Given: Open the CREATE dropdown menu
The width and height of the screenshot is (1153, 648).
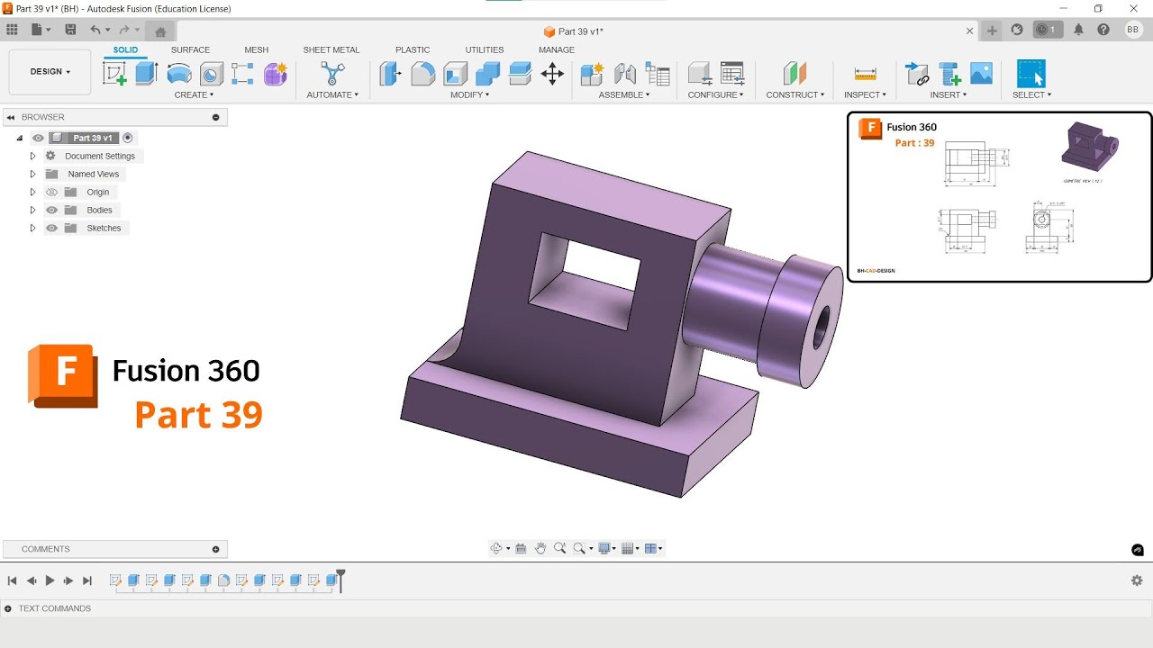Looking at the screenshot, I should click(194, 94).
